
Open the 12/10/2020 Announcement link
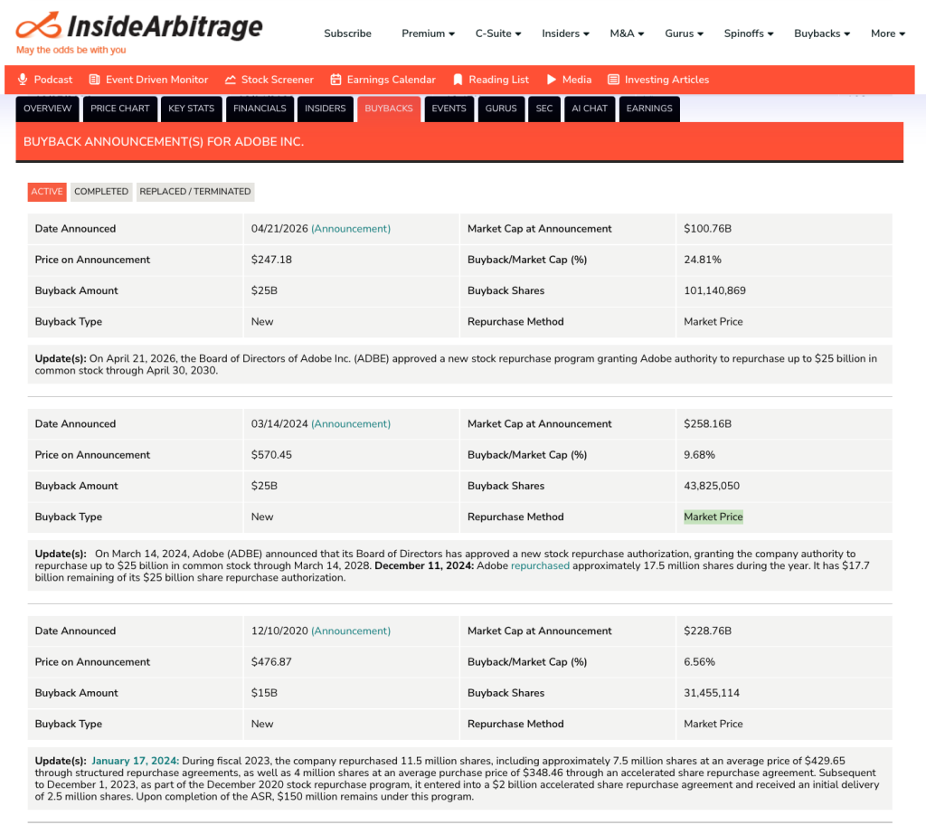tap(351, 631)
